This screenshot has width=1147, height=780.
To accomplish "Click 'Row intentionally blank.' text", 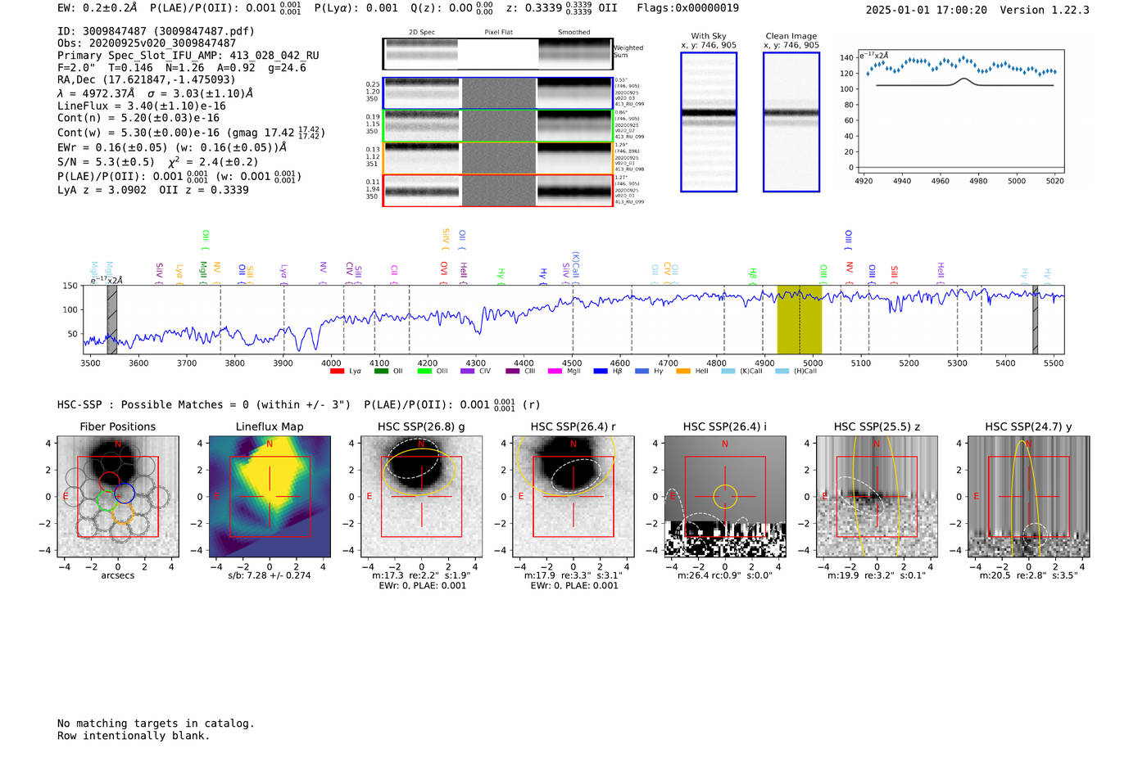I will click(134, 736).
